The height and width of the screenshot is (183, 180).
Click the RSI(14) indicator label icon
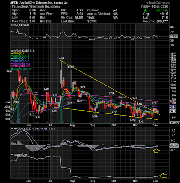(11, 25)
